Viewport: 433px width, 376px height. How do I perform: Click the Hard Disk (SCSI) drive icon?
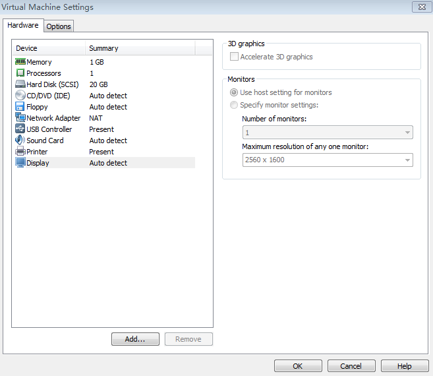pyautogui.click(x=20, y=84)
